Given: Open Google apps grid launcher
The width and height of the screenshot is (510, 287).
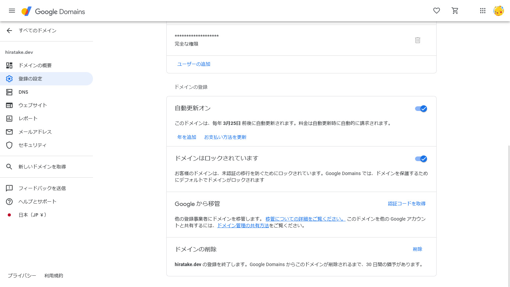Looking at the screenshot, I should click(x=483, y=11).
